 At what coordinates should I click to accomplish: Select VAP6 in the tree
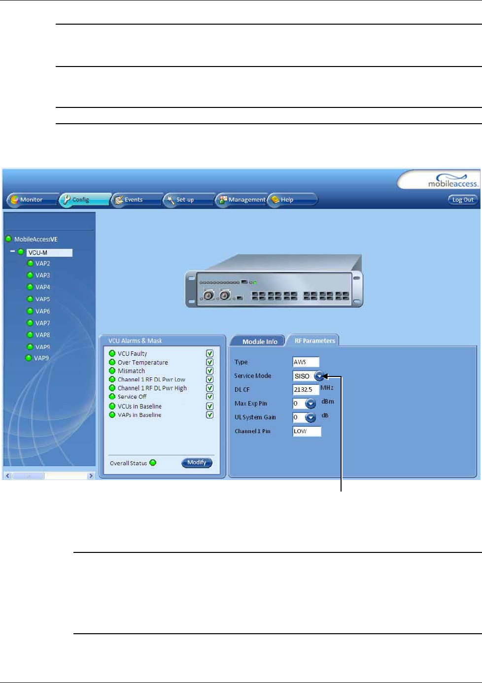(42, 311)
